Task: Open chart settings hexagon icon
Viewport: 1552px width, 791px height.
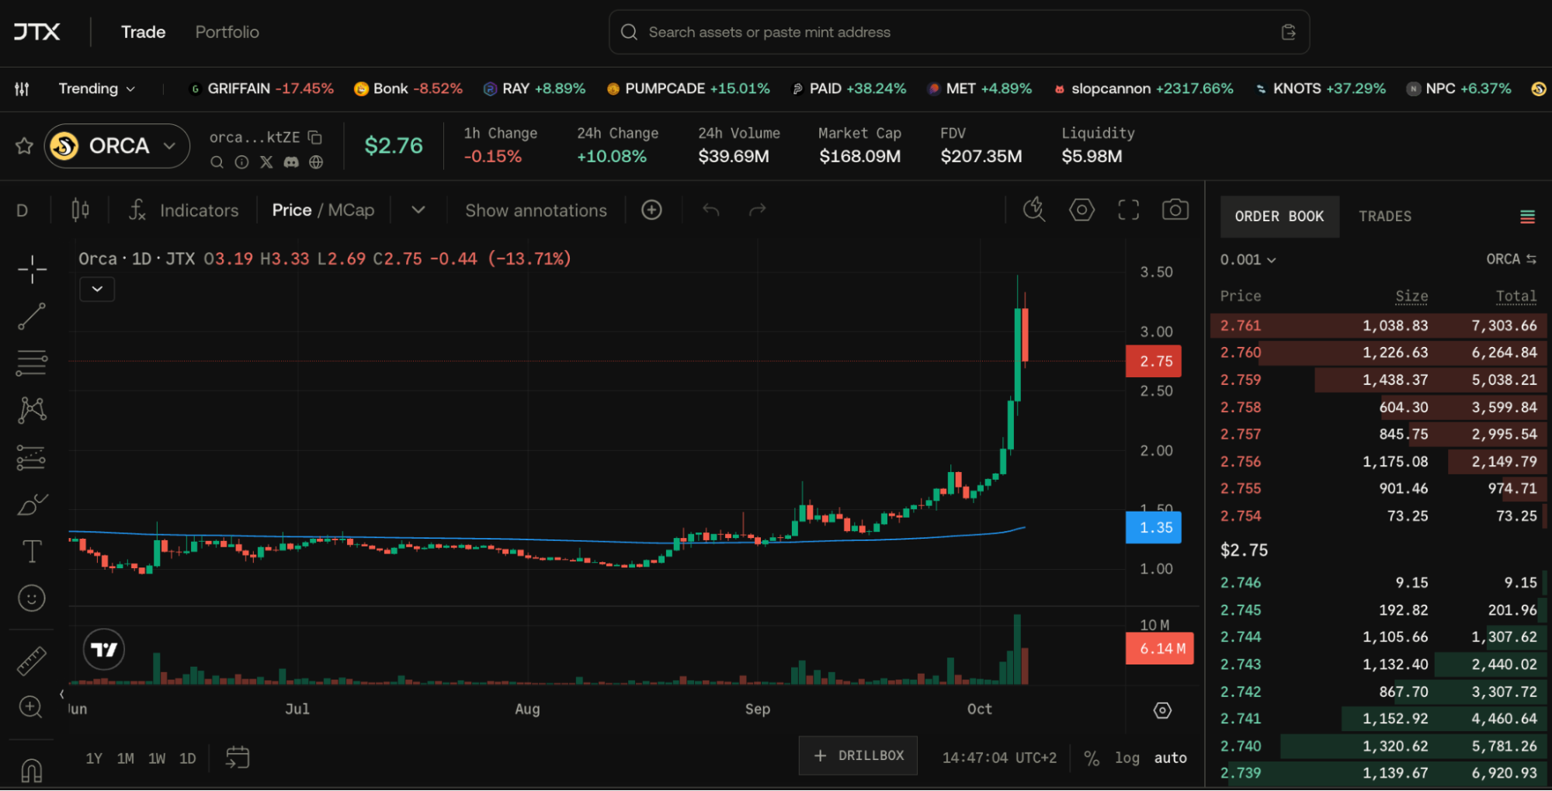Action: point(1082,210)
